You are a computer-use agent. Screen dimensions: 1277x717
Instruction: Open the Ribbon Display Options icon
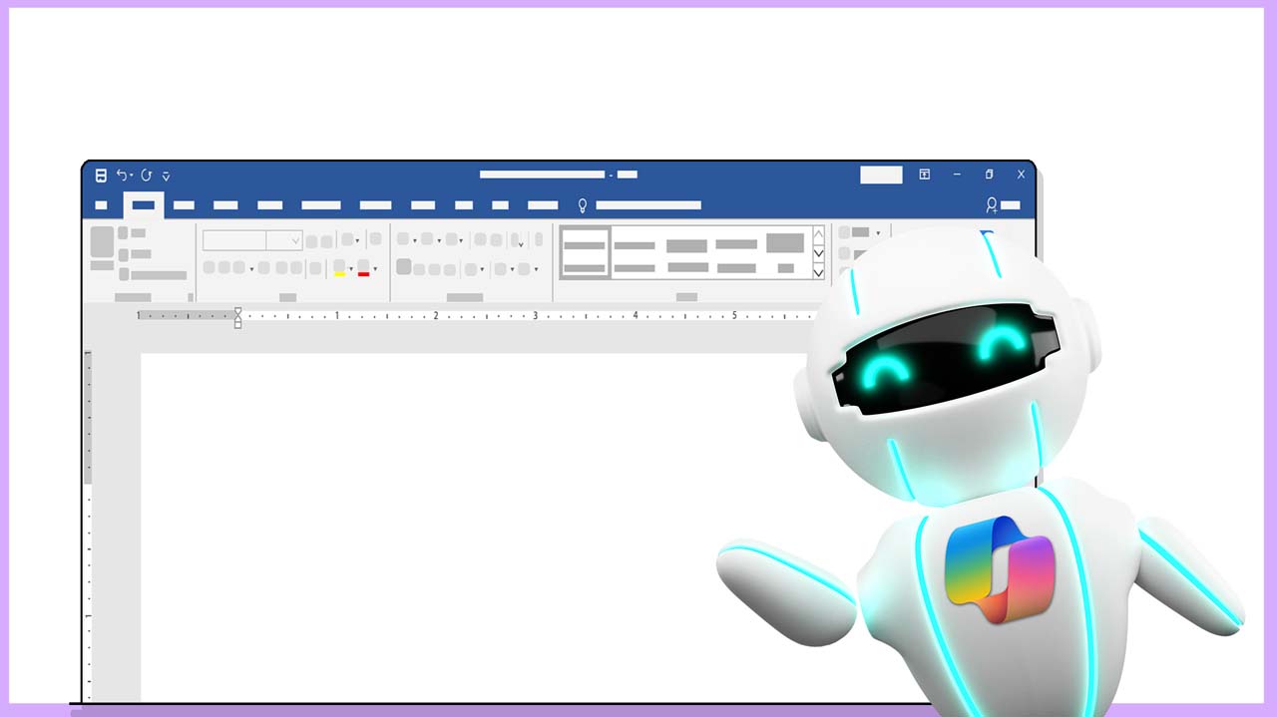click(x=925, y=175)
